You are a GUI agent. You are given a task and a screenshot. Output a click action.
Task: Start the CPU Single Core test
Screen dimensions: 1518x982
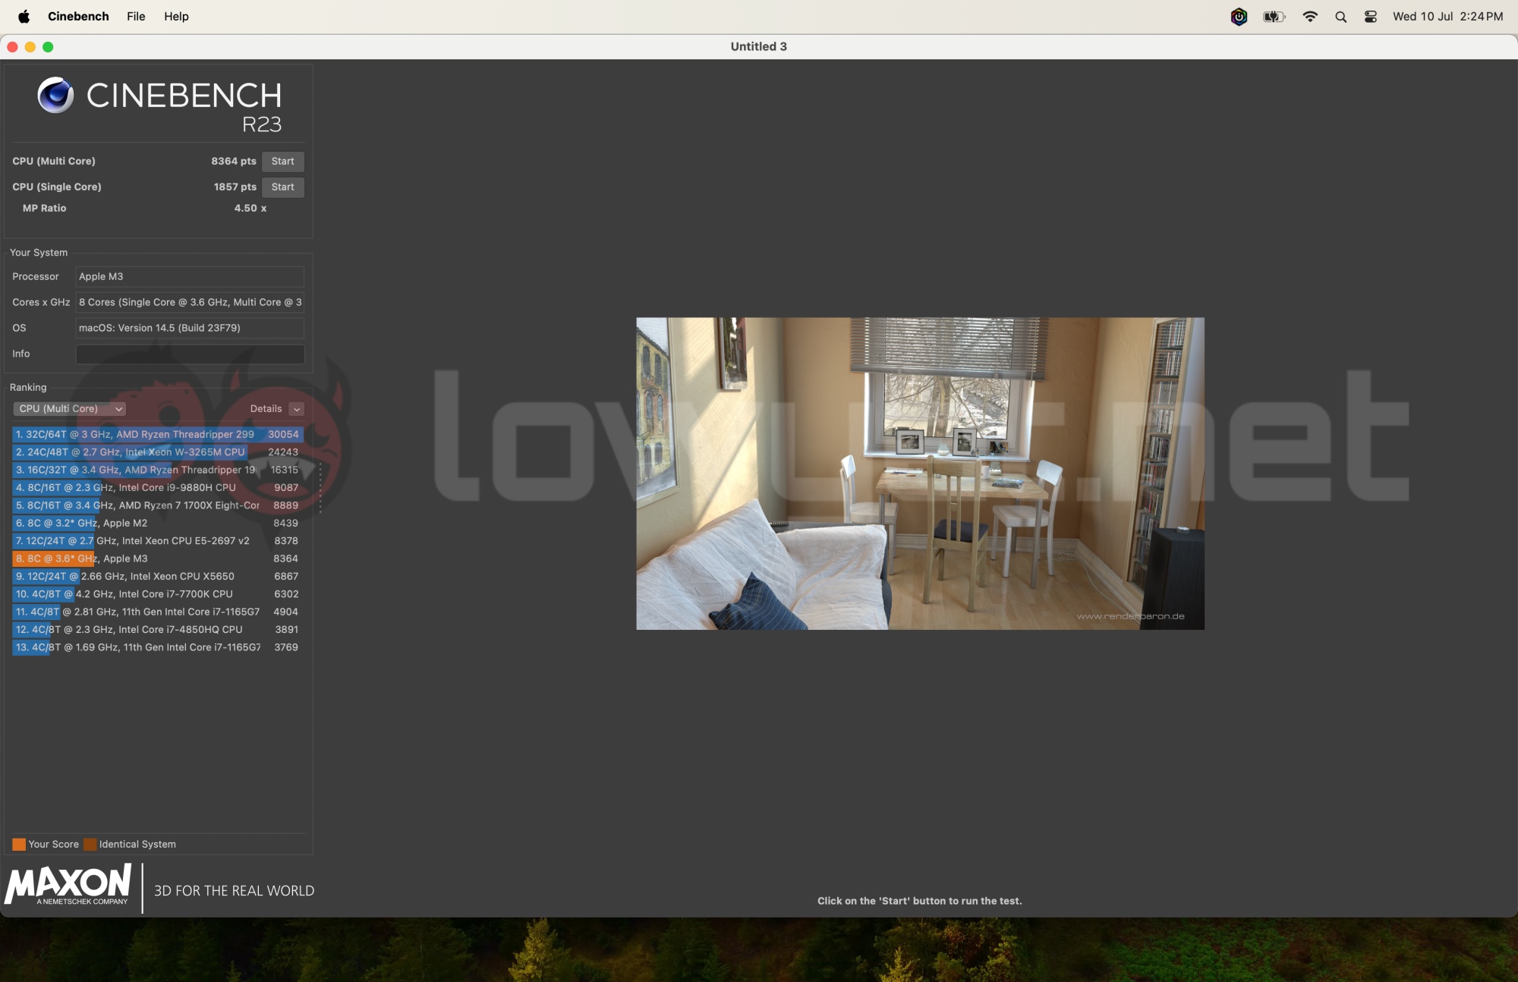tap(282, 187)
